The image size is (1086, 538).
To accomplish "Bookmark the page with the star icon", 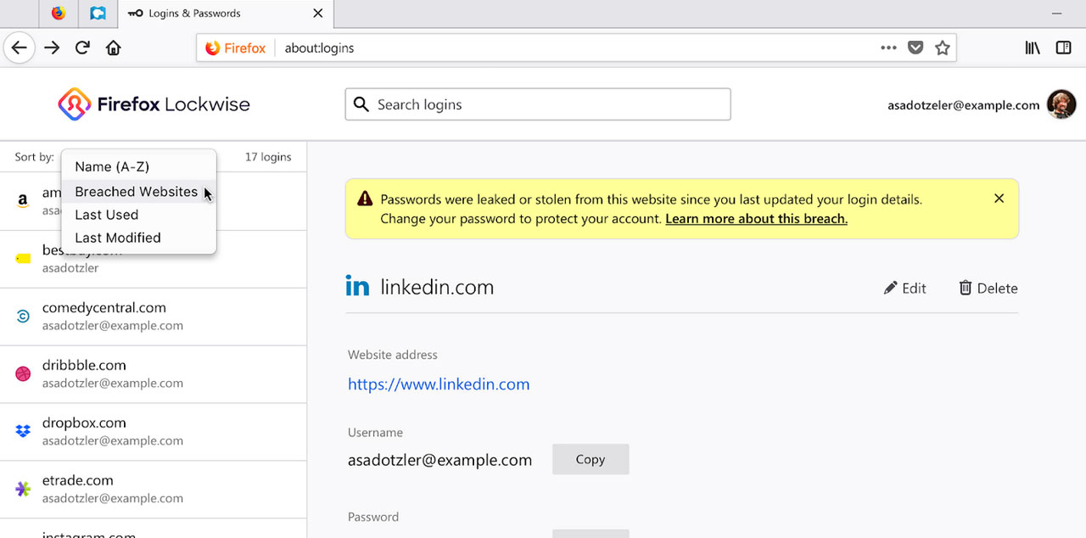I will pos(942,48).
